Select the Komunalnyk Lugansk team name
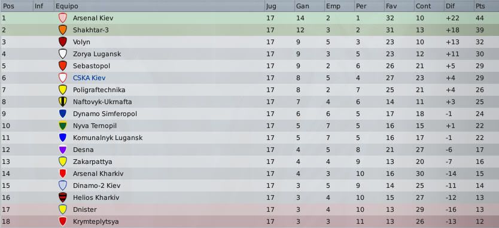 click(108, 138)
